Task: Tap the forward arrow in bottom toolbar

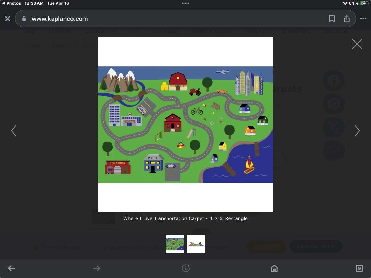Action: click(x=97, y=268)
